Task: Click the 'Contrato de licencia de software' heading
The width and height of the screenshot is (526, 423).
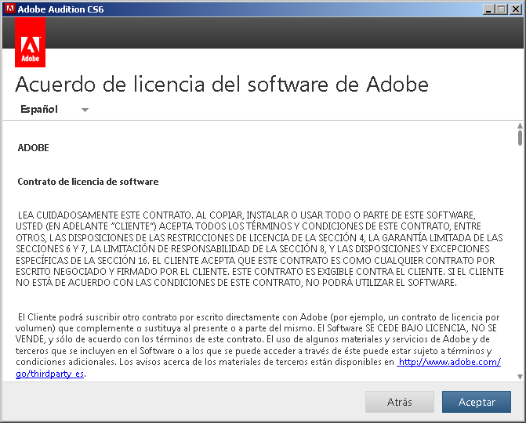Action: click(x=88, y=182)
